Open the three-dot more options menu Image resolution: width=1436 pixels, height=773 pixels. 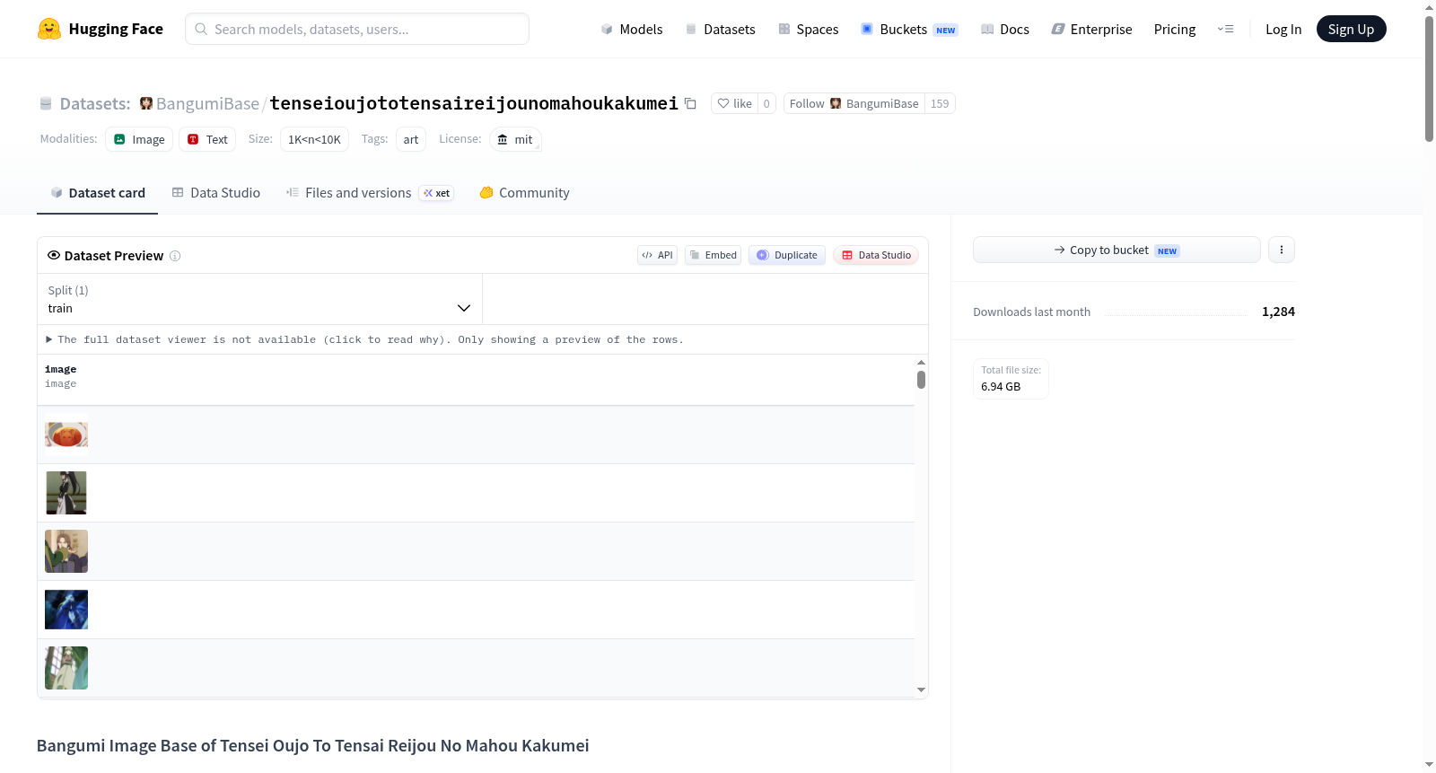point(1282,250)
